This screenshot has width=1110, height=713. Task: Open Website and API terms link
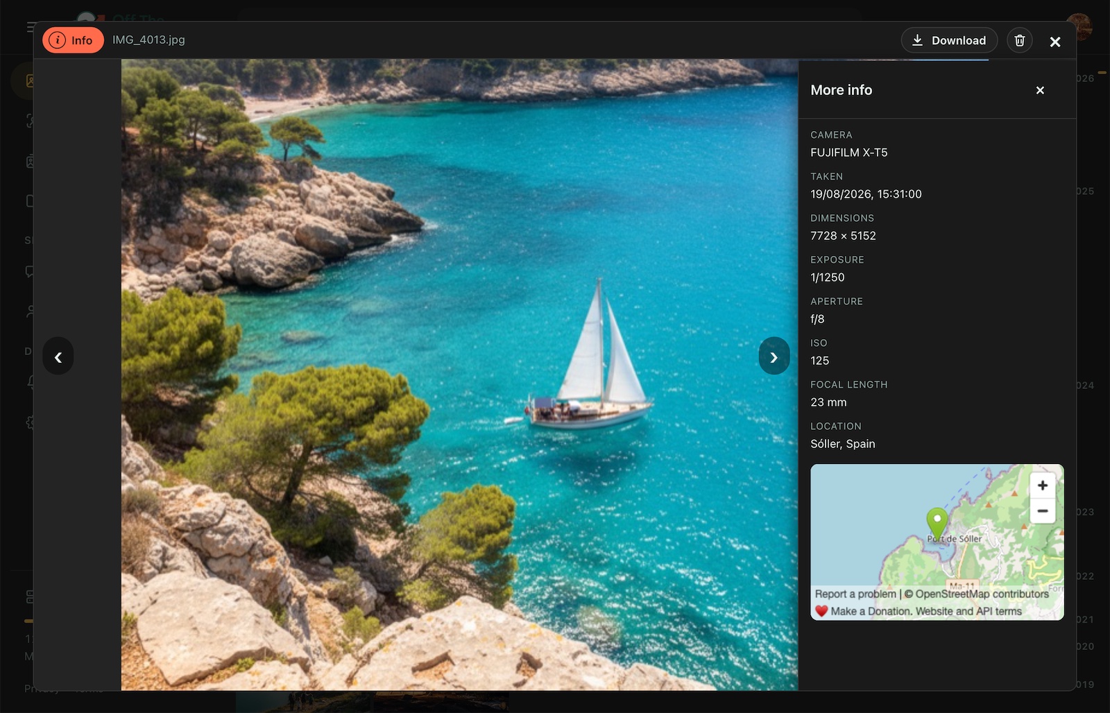coord(968,611)
